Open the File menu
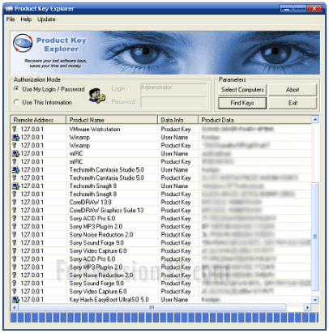 coord(11,19)
